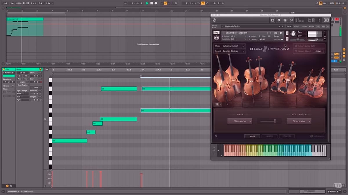Halve note tempo with the :2 button

[x=19, y=76]
